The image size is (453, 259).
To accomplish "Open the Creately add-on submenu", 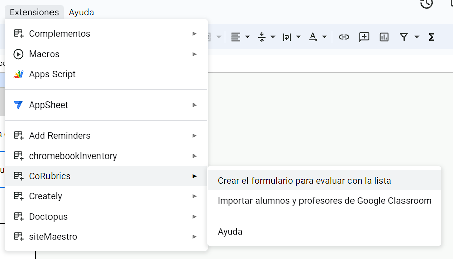I will click(106, 196).
